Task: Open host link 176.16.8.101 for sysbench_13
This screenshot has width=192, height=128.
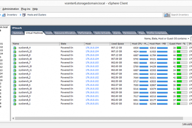Action: point(92,93)
